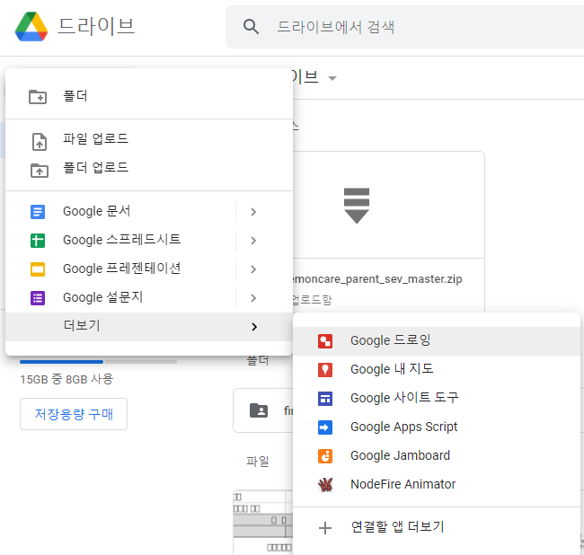Select NodeFire Animator in submenu
584x555 pixels.
(437, 485)
